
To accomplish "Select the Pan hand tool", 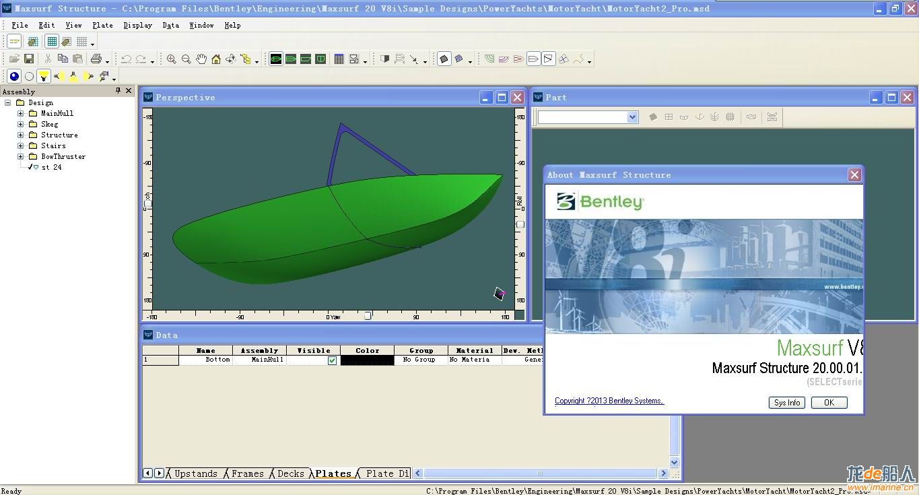I will click(x=201, y=59).
